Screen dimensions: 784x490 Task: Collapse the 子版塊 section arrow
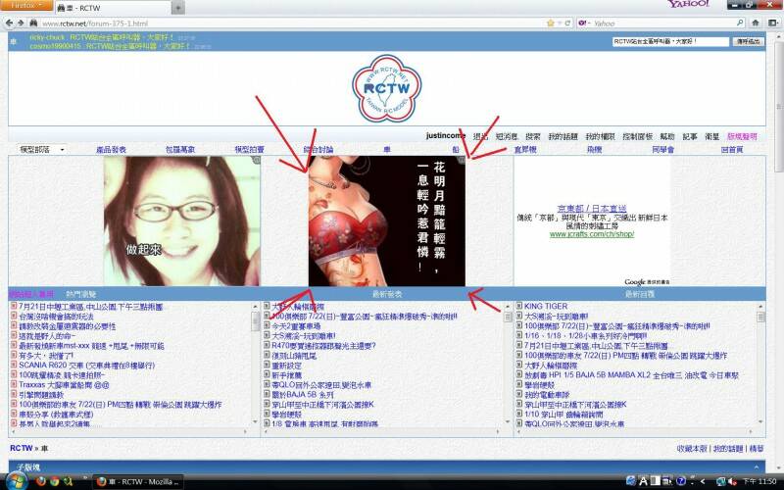pos(756,467)
